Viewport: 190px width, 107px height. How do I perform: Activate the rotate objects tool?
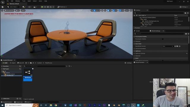click(97, 11)
